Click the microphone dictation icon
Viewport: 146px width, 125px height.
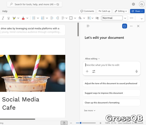136,71
